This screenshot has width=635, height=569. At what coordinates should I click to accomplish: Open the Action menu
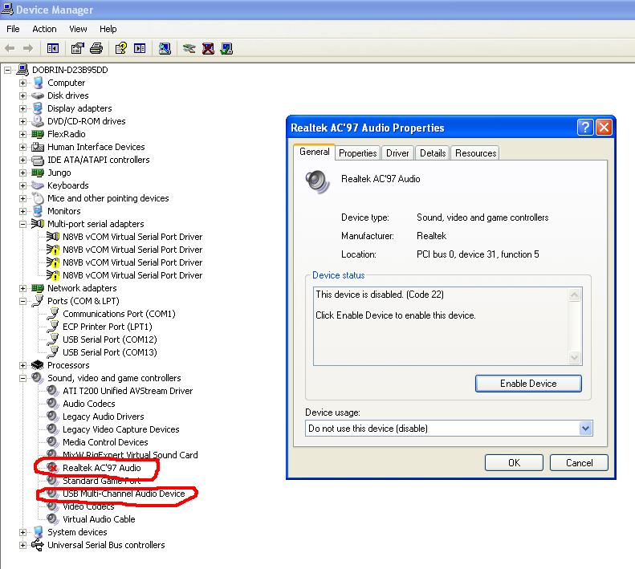pos(44,29)
